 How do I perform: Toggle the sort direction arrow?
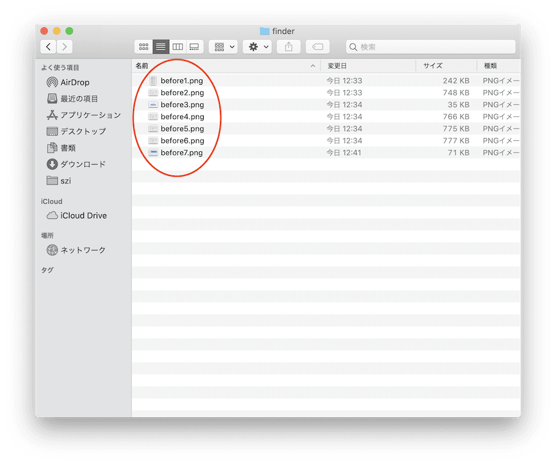pos(313,66)
